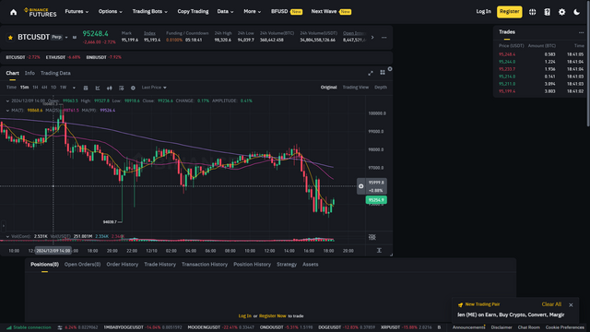Expand the chart to fullscreen
590x332 pixels.
(371, 73)
